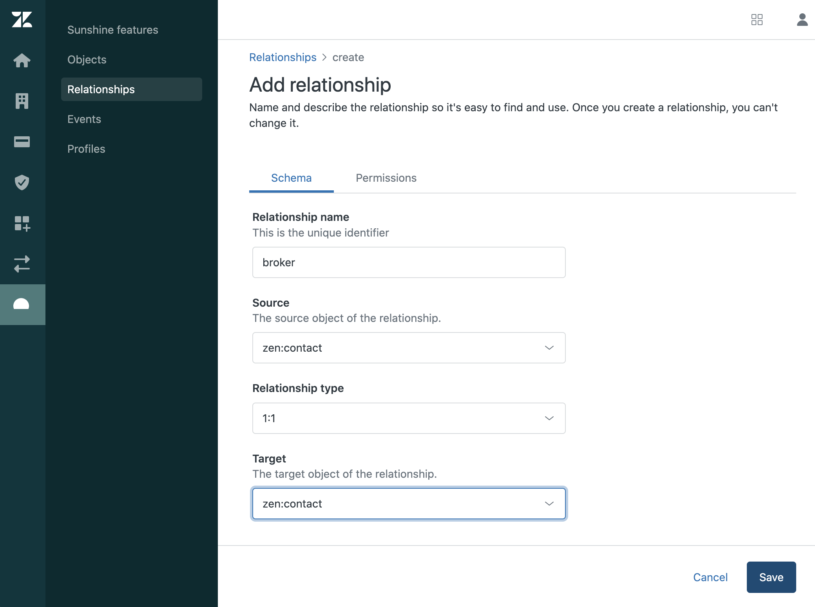
Task: Select the dashboard grid icon
Action: (757, 18)
